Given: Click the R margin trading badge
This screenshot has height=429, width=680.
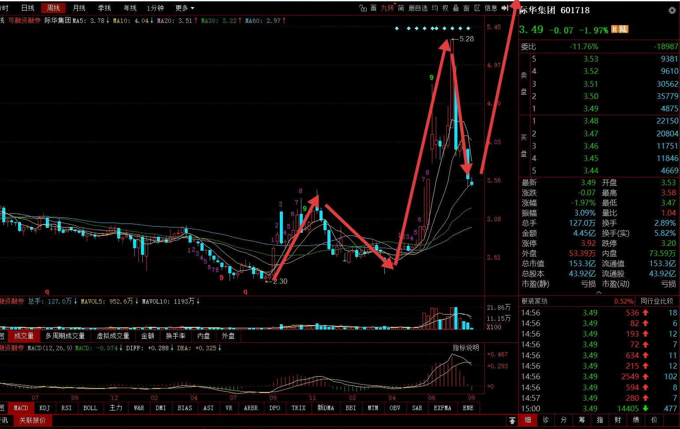Looking at the screenshot, I should pos(614,29).
